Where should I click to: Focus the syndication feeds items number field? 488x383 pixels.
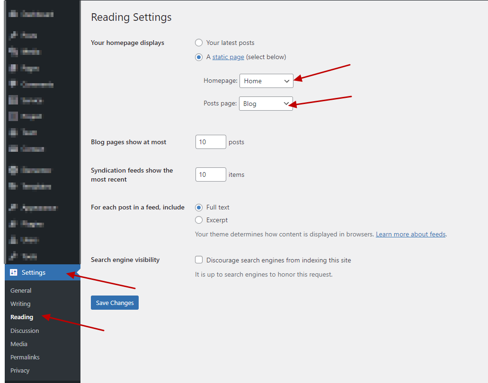(x=211, y=174)
